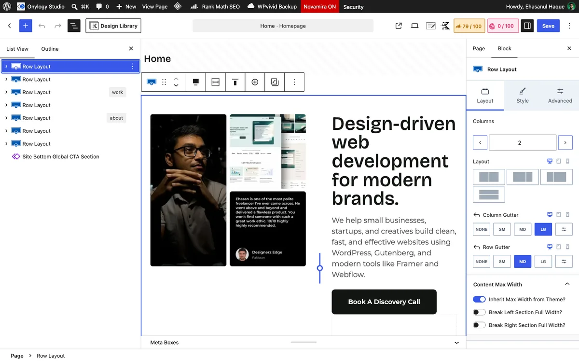579x362 pixels.
Task: Click the vertical align top icon in block toolbar
Action: (x=235, y=82)
